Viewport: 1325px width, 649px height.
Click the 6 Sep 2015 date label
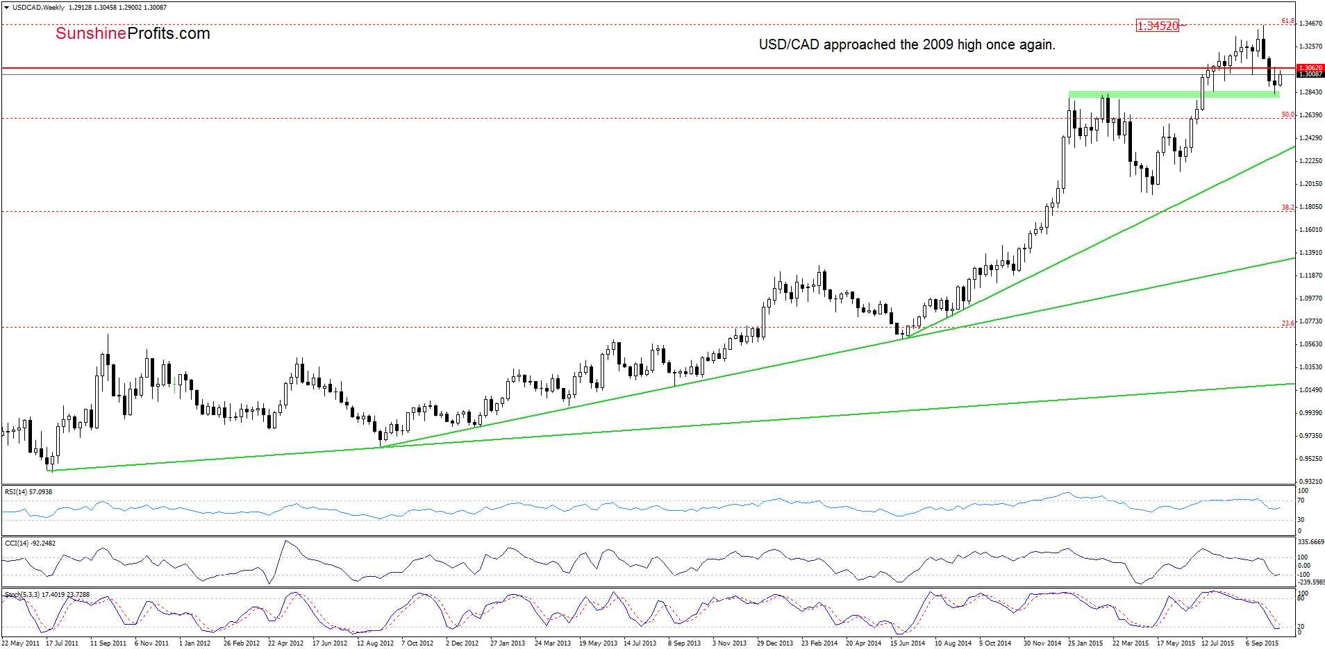click(1262, 643)
